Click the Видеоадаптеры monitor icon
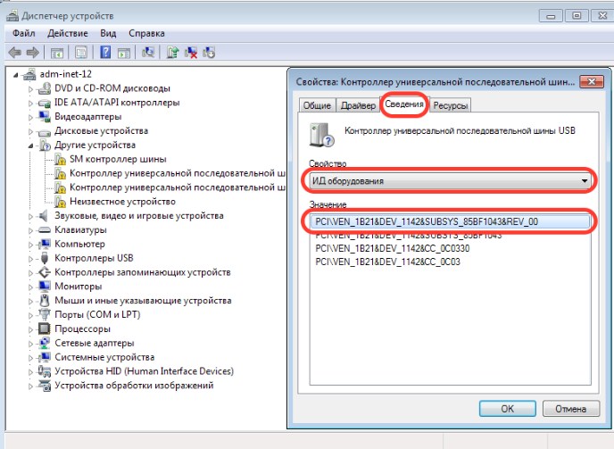 [x=44, y=116]
